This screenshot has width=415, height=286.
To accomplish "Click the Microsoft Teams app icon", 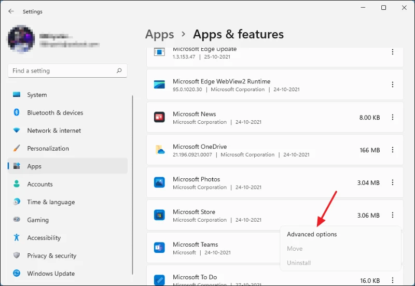I will coord(159,248).
